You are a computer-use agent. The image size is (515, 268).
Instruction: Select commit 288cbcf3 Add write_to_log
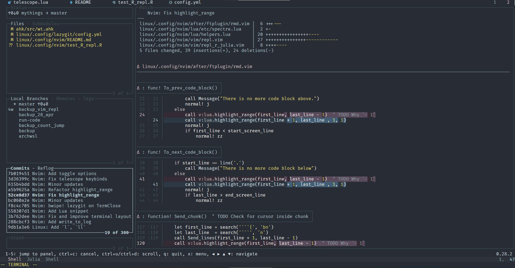tap(70, 222)
